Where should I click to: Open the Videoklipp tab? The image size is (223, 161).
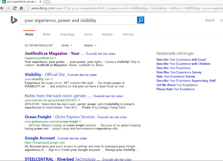[x=67, y=34]
